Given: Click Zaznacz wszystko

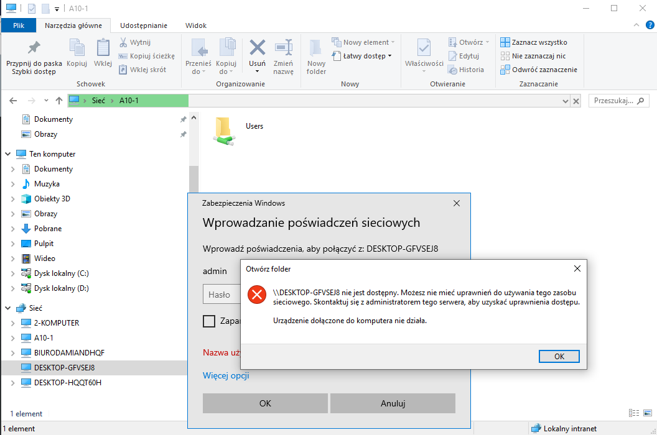Looking at the screenshot, I should 534,42.
